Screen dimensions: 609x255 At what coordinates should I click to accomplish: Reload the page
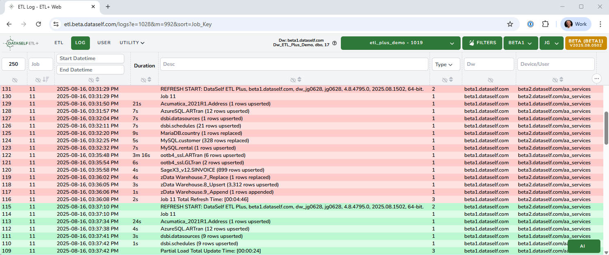(x=38, y=24)
